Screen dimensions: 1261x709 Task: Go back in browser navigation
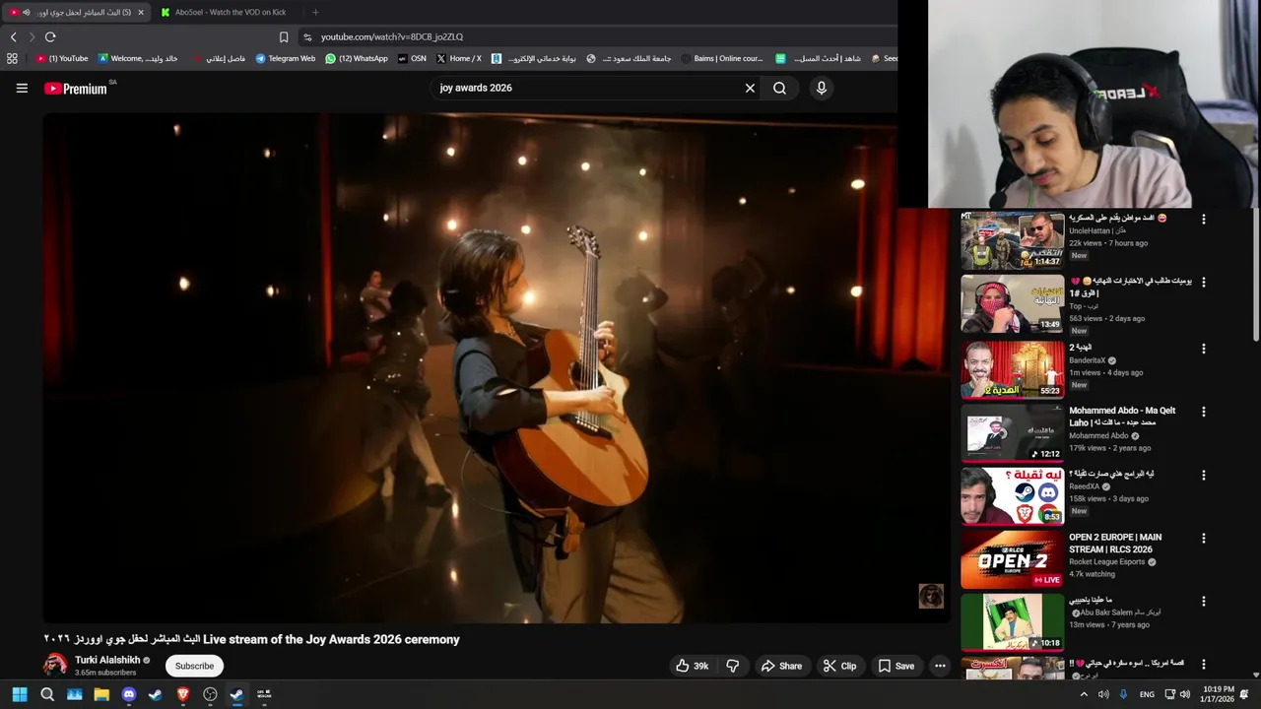13,36
